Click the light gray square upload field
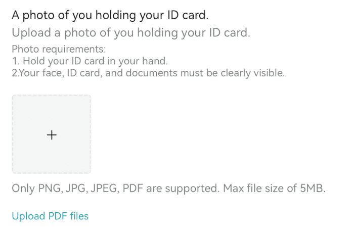Screen dimensions: 352x232 click(x=52, y=134)
